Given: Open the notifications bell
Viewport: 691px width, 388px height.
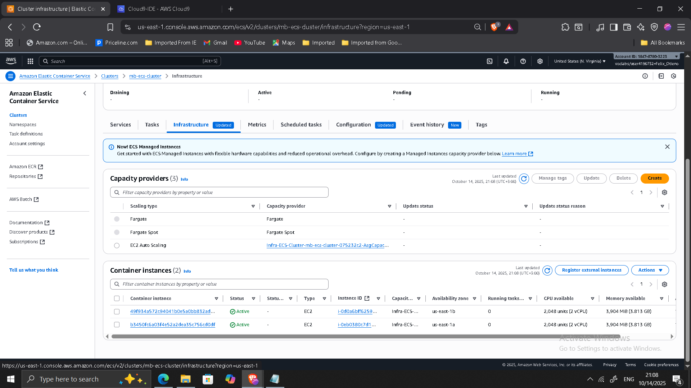Looking at the screenshot, I should (x=506, y=61).
